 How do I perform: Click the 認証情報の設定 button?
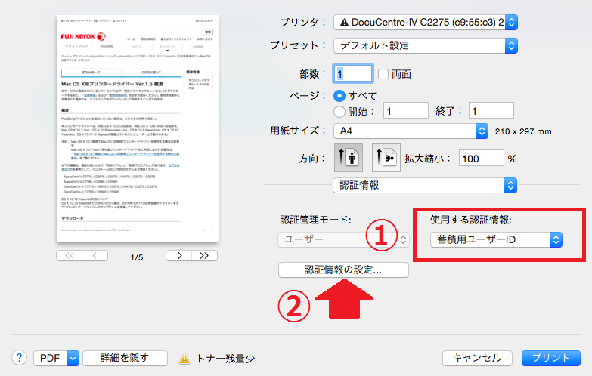343,270
